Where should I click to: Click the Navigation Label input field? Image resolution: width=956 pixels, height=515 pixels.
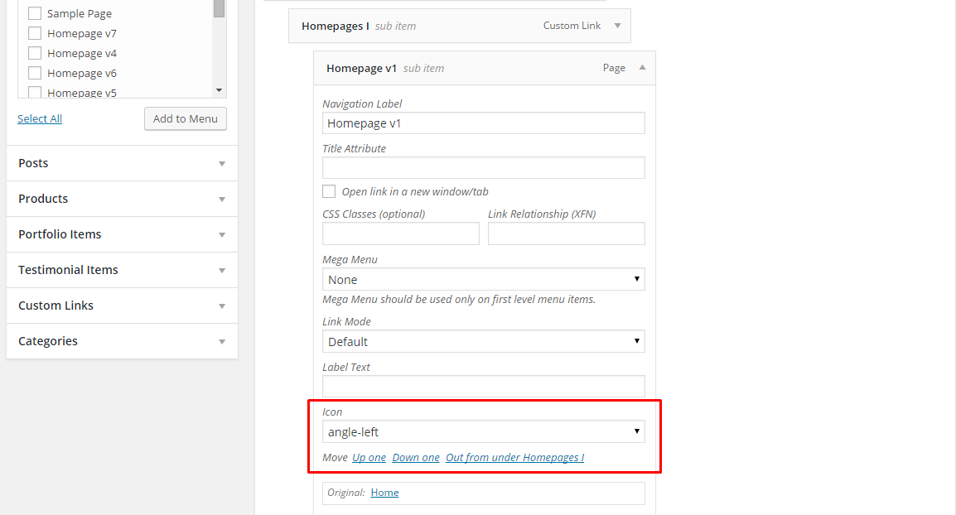tap(483, 123)
